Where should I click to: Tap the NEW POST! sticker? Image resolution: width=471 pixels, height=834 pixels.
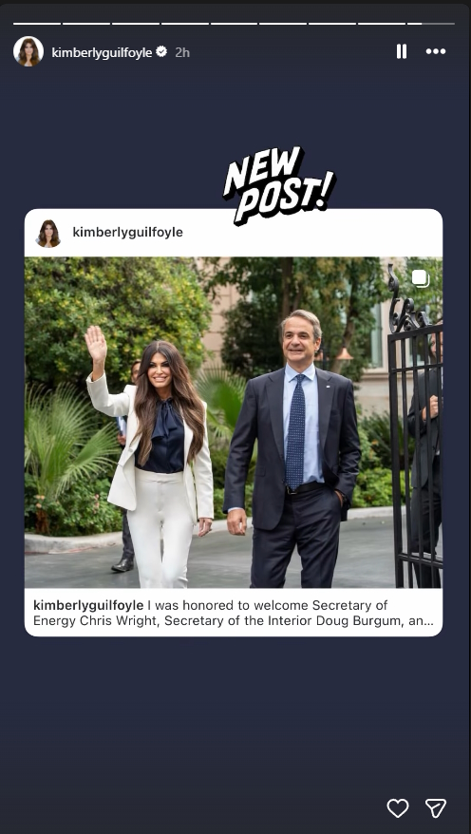(x=278, y=186)
